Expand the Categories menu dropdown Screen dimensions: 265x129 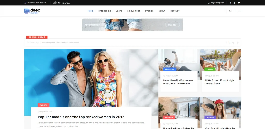coord(105,11)
